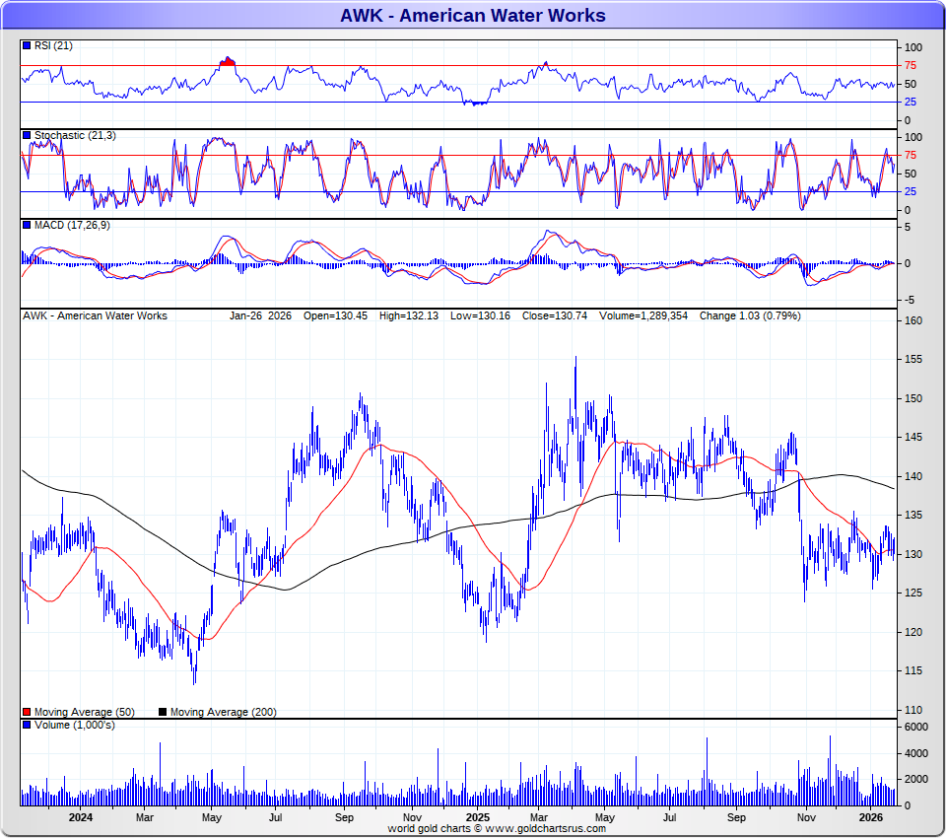Click the chart title AWK - American Water Works
This screenshot has height=838, width=946.
coord(473,15)
